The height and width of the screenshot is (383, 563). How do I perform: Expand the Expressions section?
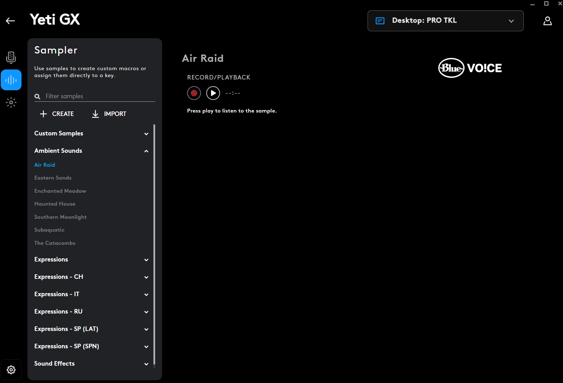[x=92, y=259]
